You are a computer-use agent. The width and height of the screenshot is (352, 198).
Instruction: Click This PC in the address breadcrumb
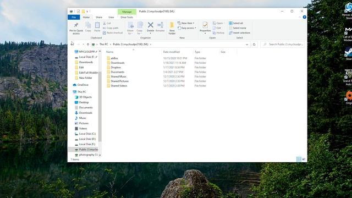pos(104,45)
